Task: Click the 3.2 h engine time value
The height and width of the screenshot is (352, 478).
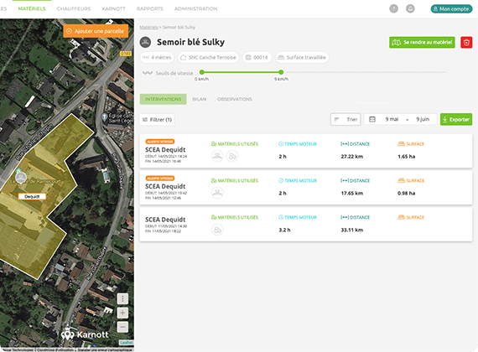Action: tap(284, 230)
